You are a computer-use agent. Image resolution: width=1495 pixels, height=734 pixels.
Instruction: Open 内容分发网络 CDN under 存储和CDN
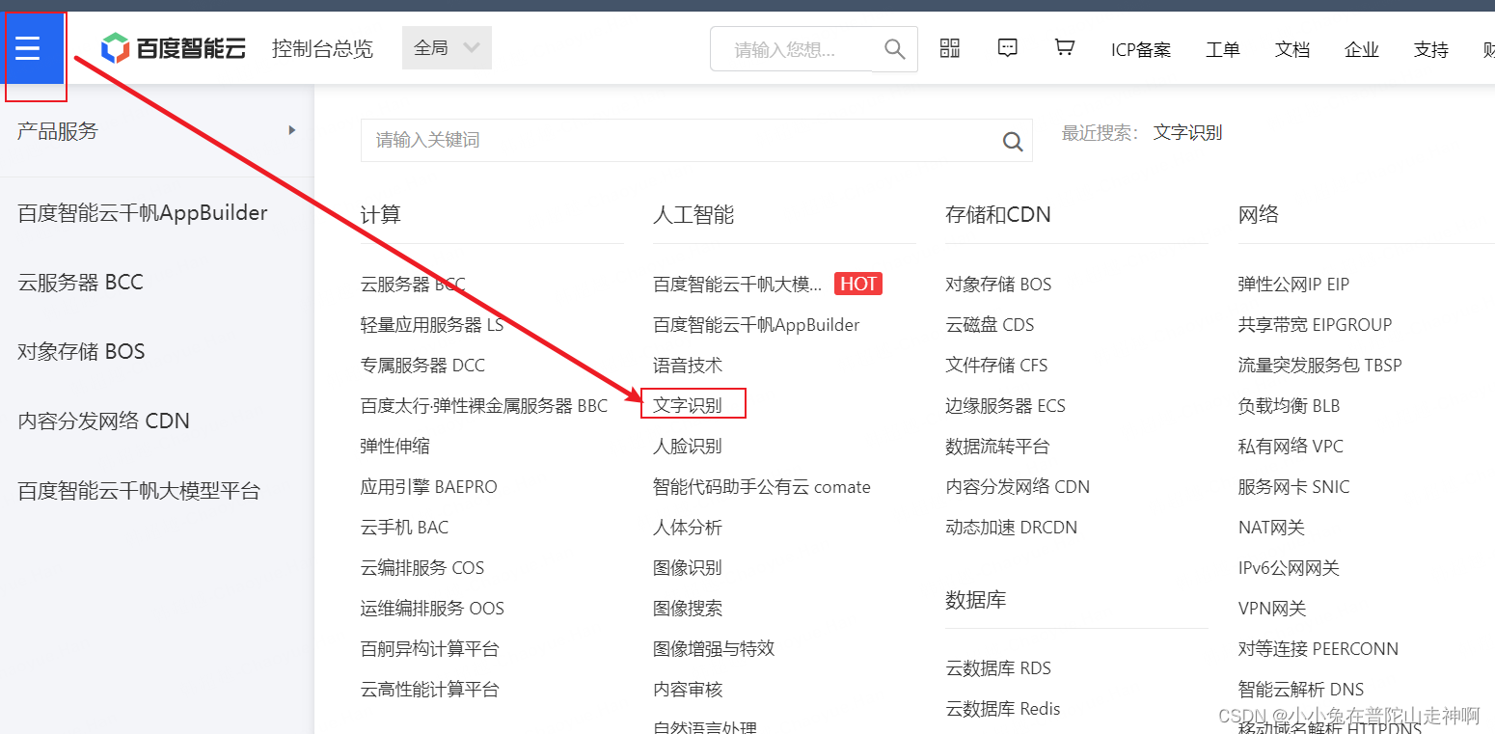1018,487
